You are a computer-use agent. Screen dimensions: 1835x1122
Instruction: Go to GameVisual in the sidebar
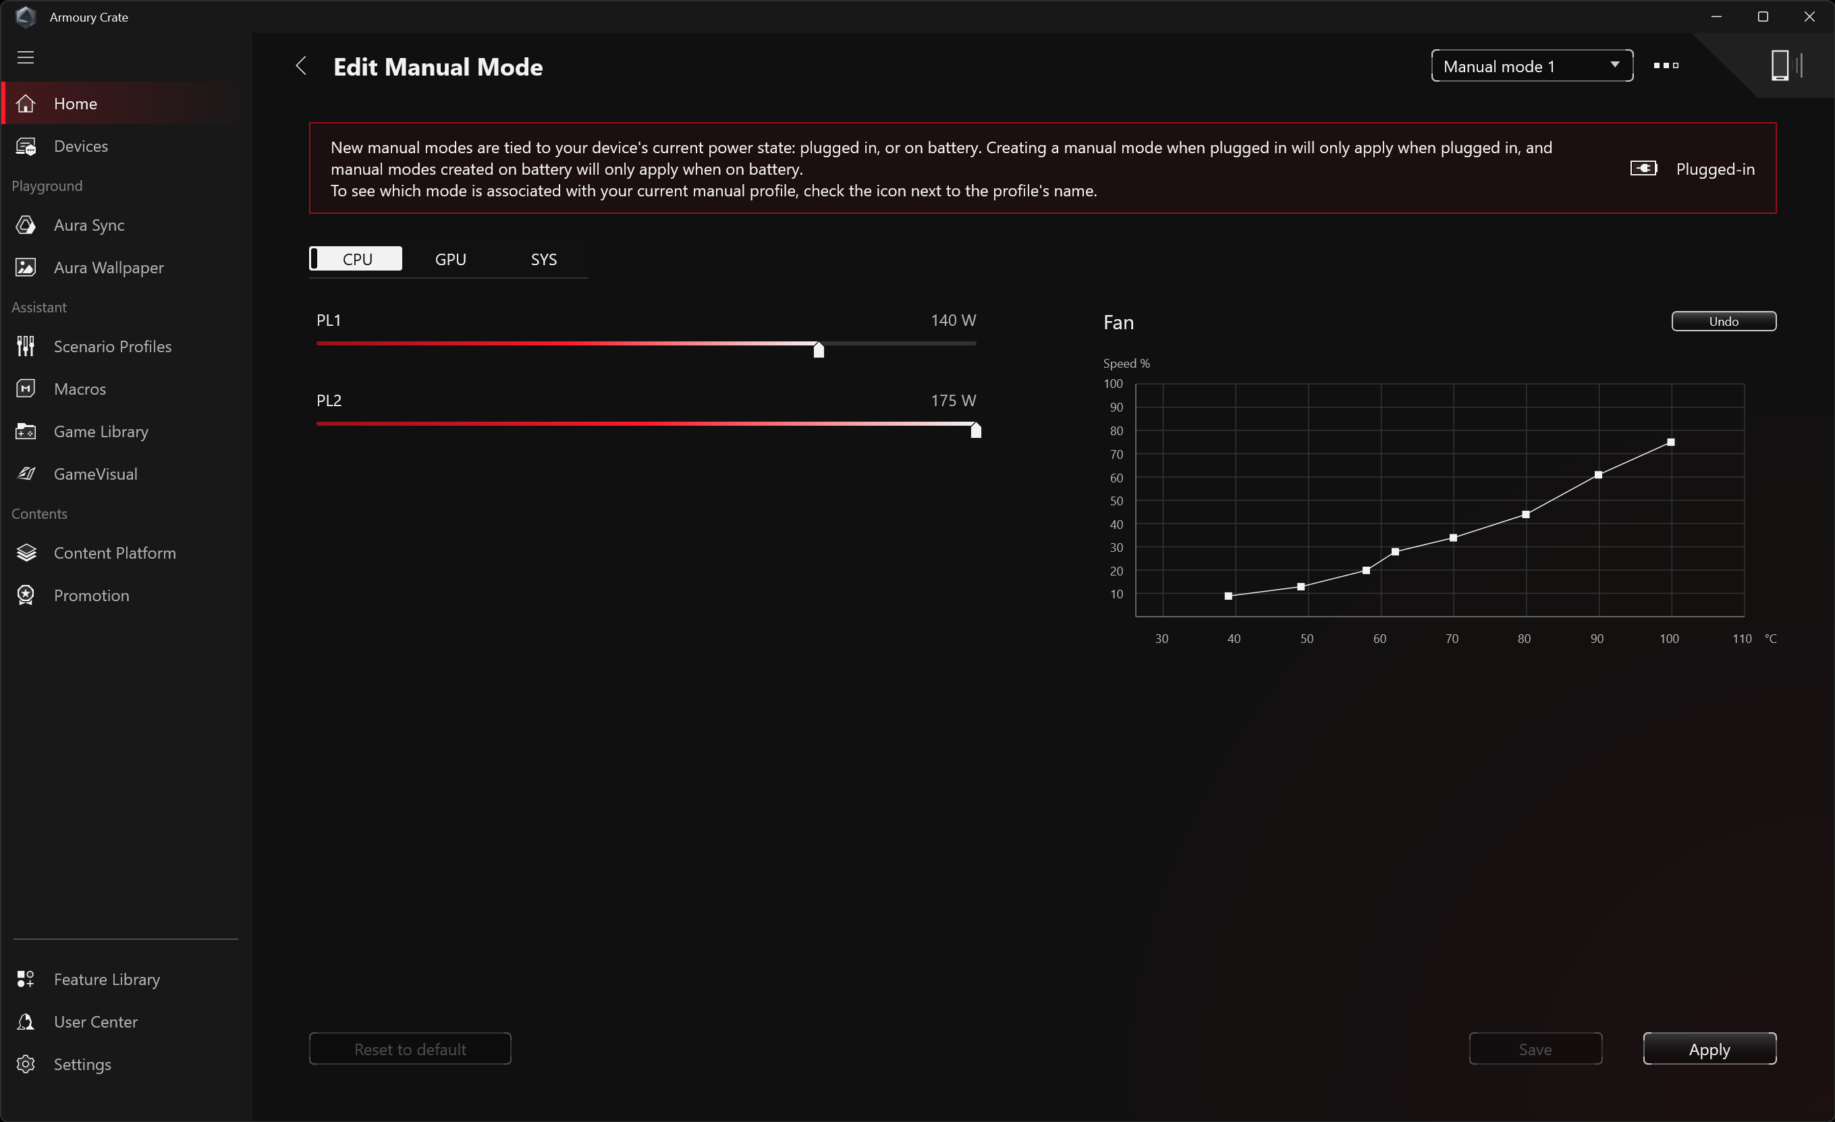pos(95,474)
